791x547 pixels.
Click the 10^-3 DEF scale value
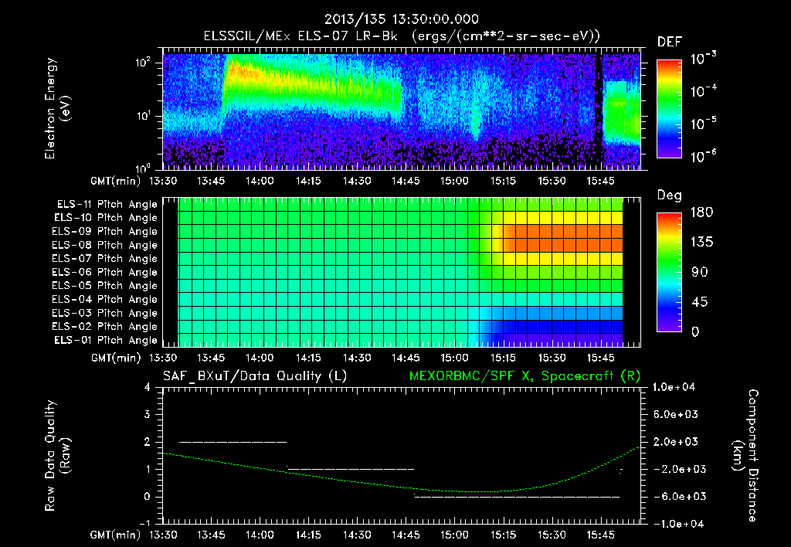point(704,58)
